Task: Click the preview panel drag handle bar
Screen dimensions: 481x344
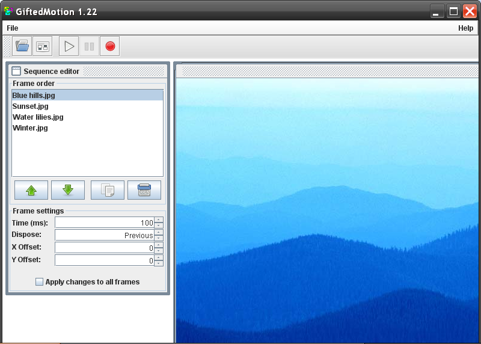Action: (330, 71)
